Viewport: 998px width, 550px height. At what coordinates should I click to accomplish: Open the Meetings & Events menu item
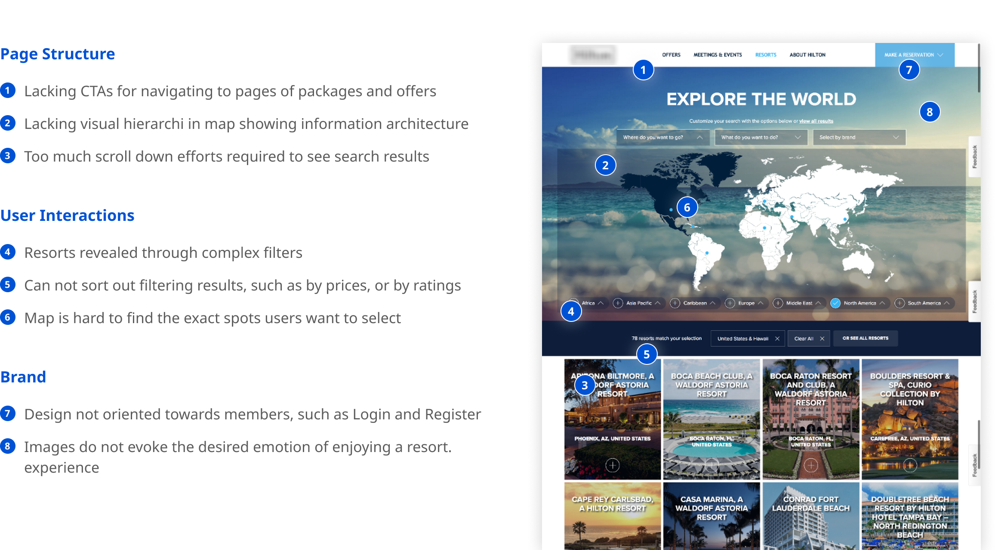718,55
